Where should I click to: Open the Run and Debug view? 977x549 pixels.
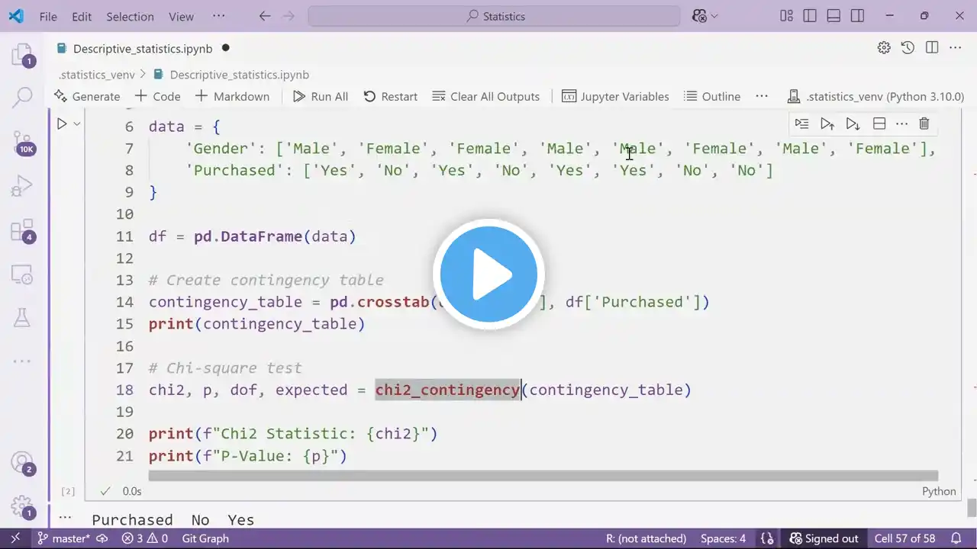point(22,185)
